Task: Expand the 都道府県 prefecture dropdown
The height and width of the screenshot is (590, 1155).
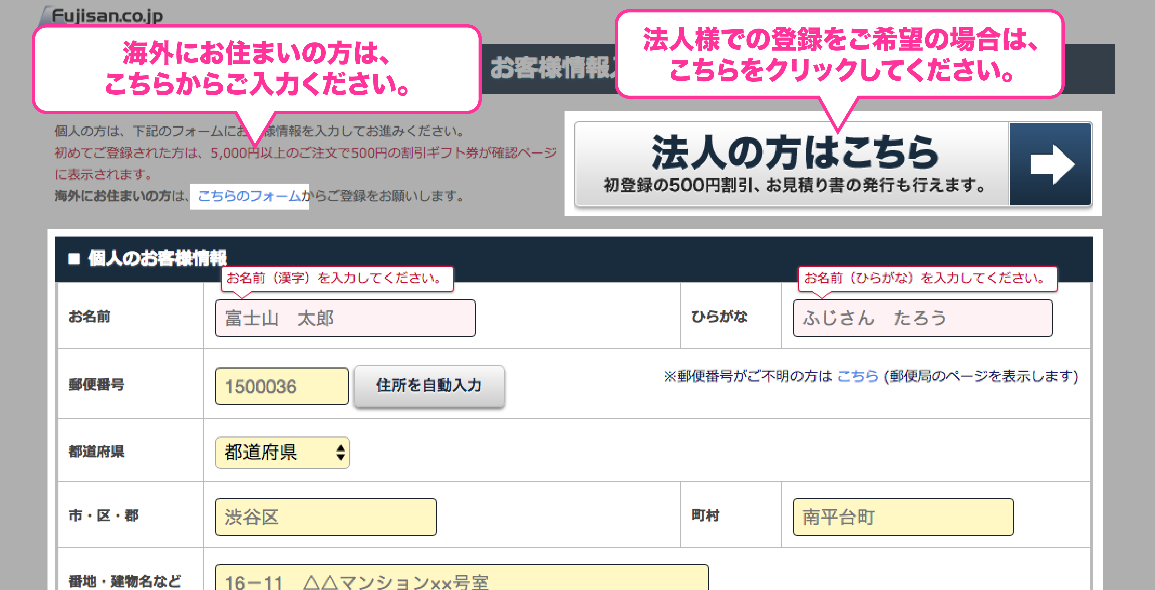Action: (282, 453)
